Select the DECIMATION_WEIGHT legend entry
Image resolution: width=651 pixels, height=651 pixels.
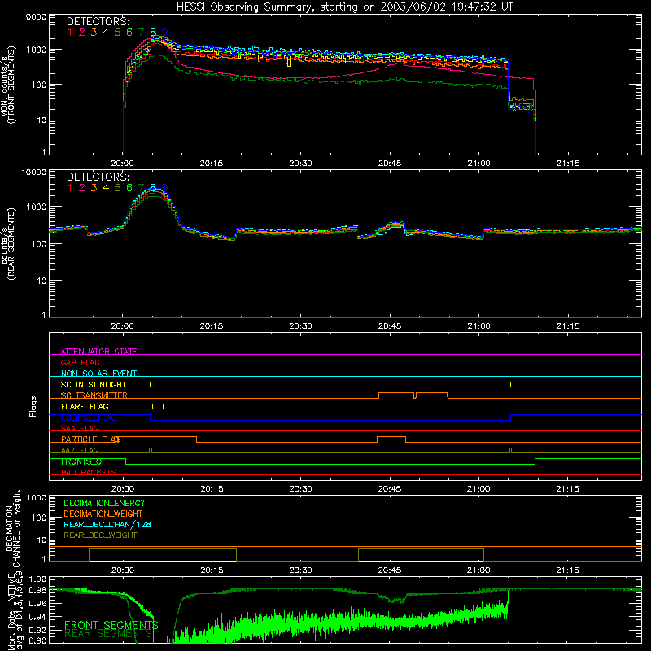103,513
